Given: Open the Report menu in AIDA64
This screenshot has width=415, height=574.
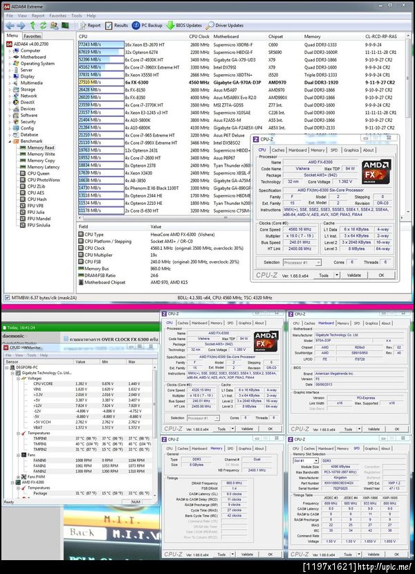Looking at the screenshot, I should coord(38,16).
